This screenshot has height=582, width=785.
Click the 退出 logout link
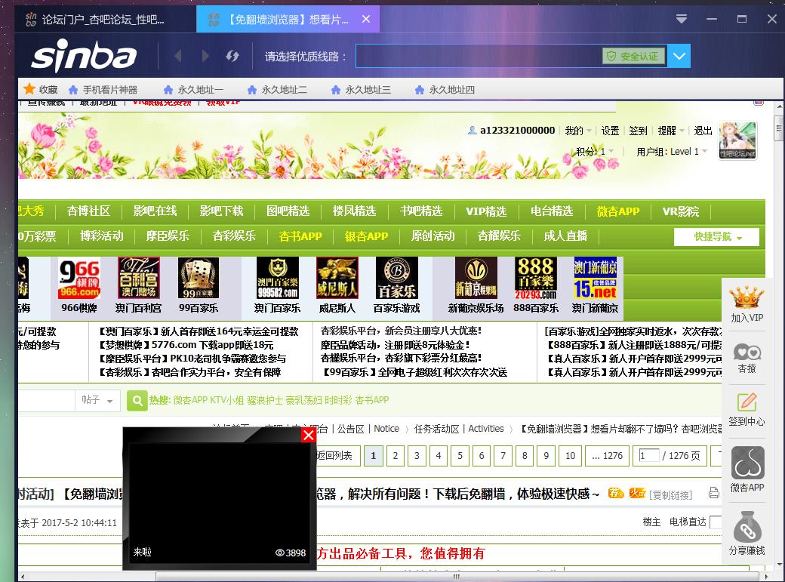pos(703,131)
